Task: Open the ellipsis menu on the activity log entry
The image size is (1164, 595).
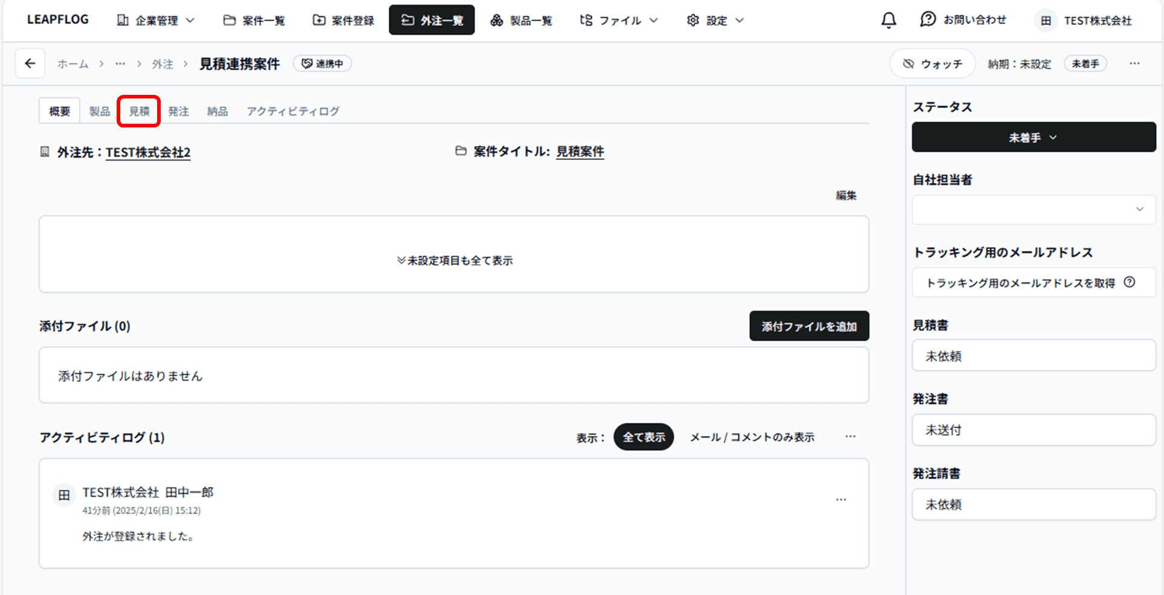Action: point(841,500)
